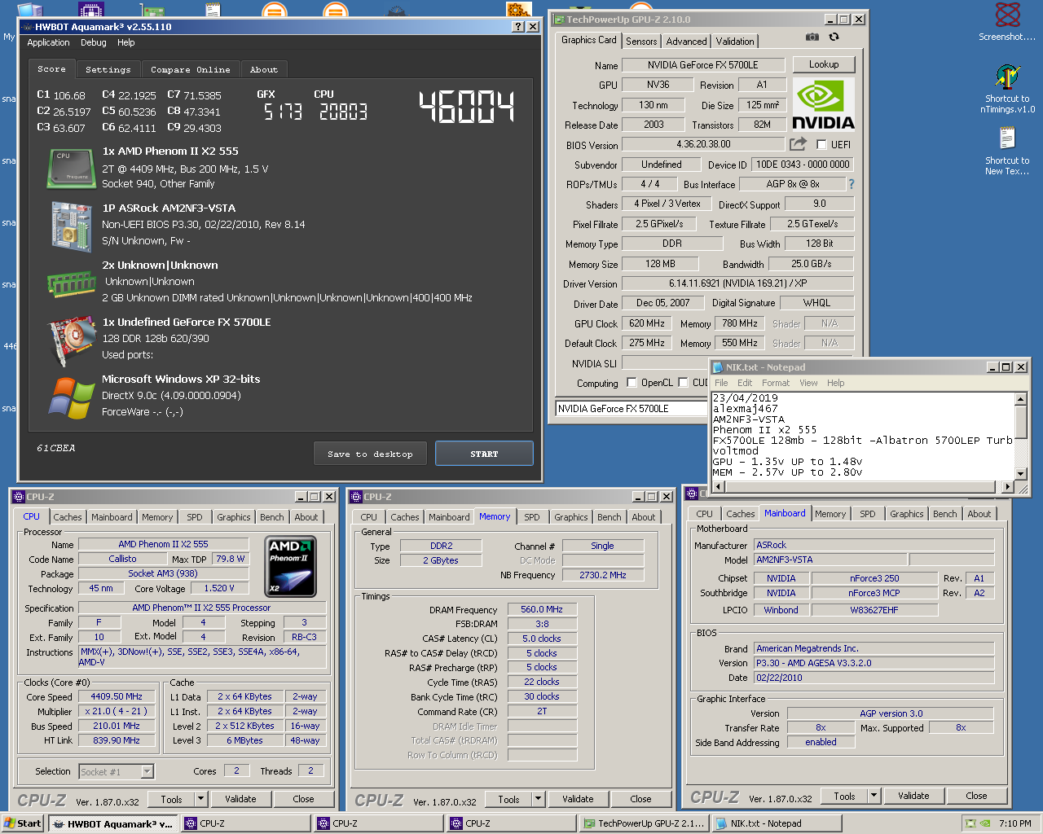This screenshot has height=834, width=1043.
Task: Open the Advanced tab in GPU-Z
Action: [686, 42]
